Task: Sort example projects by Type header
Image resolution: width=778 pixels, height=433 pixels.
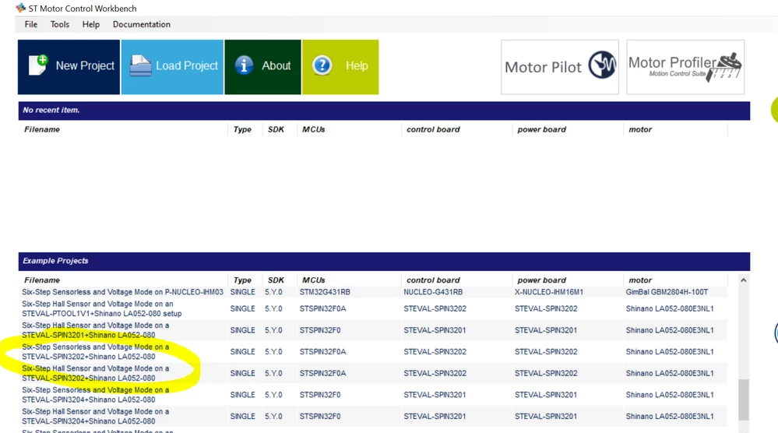Action: point(242,280)
